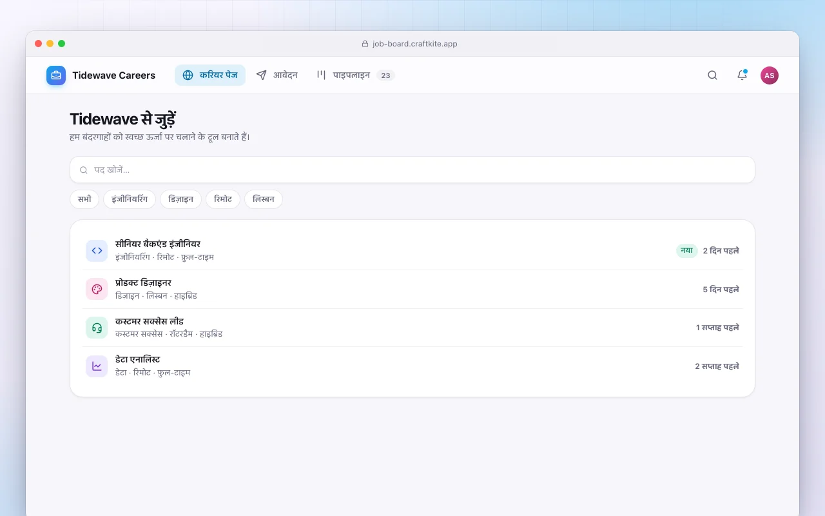The image size is (825, 516).
Task: Open the प्रोडक्ट डिज़ाइनर job listing
Action: coord(412,289)
